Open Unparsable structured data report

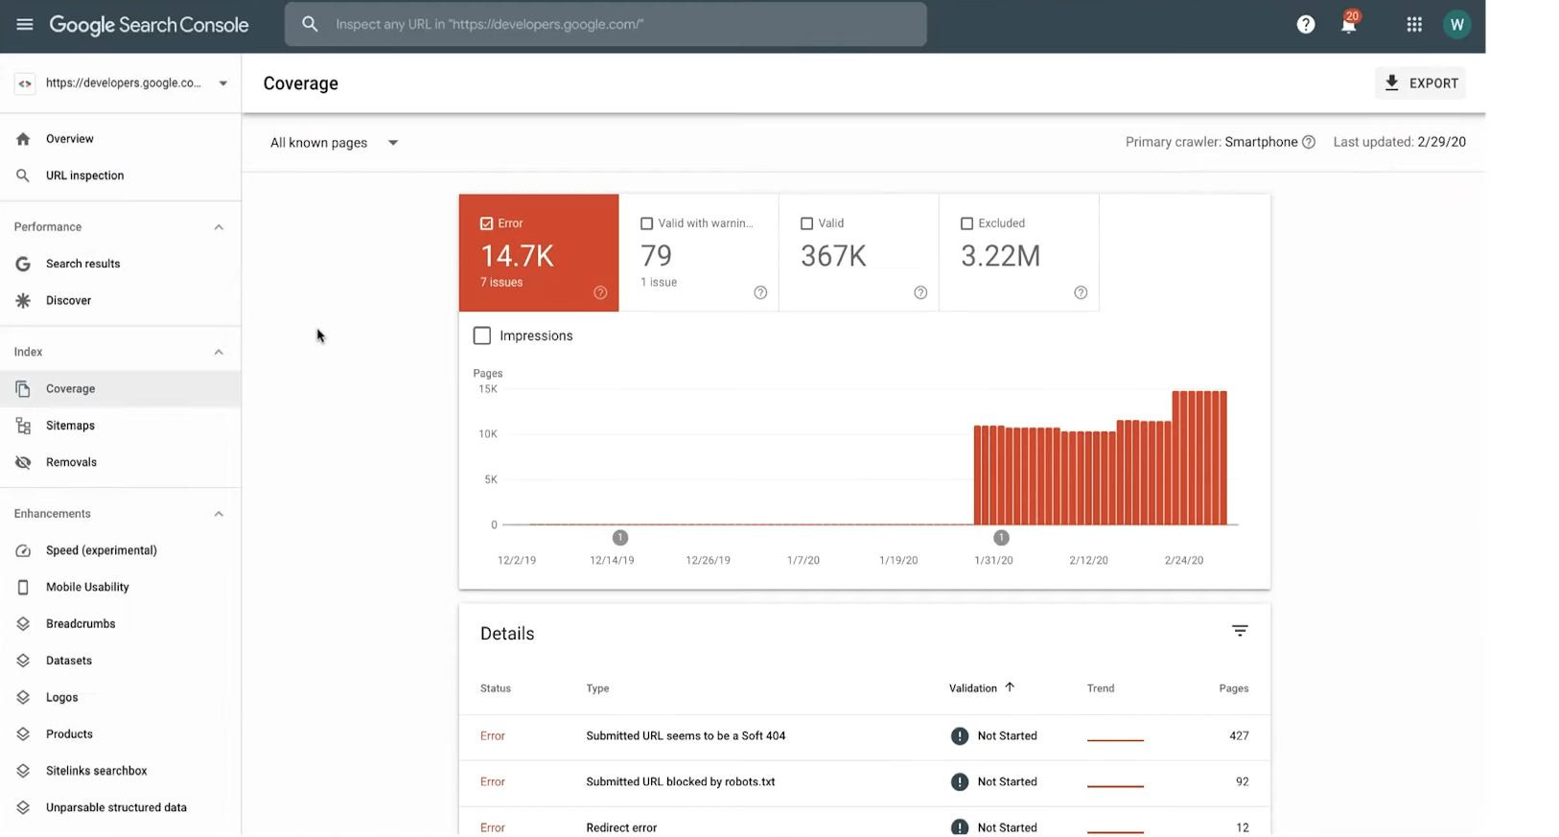120,807
